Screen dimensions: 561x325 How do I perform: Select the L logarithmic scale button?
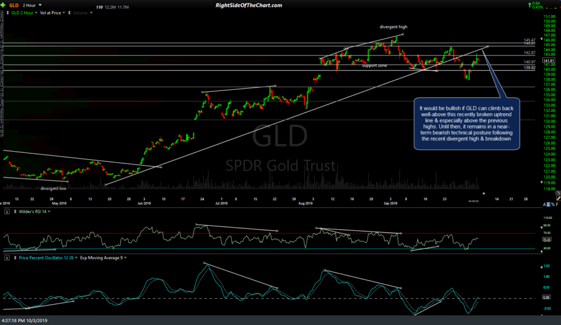coord(549,204)
